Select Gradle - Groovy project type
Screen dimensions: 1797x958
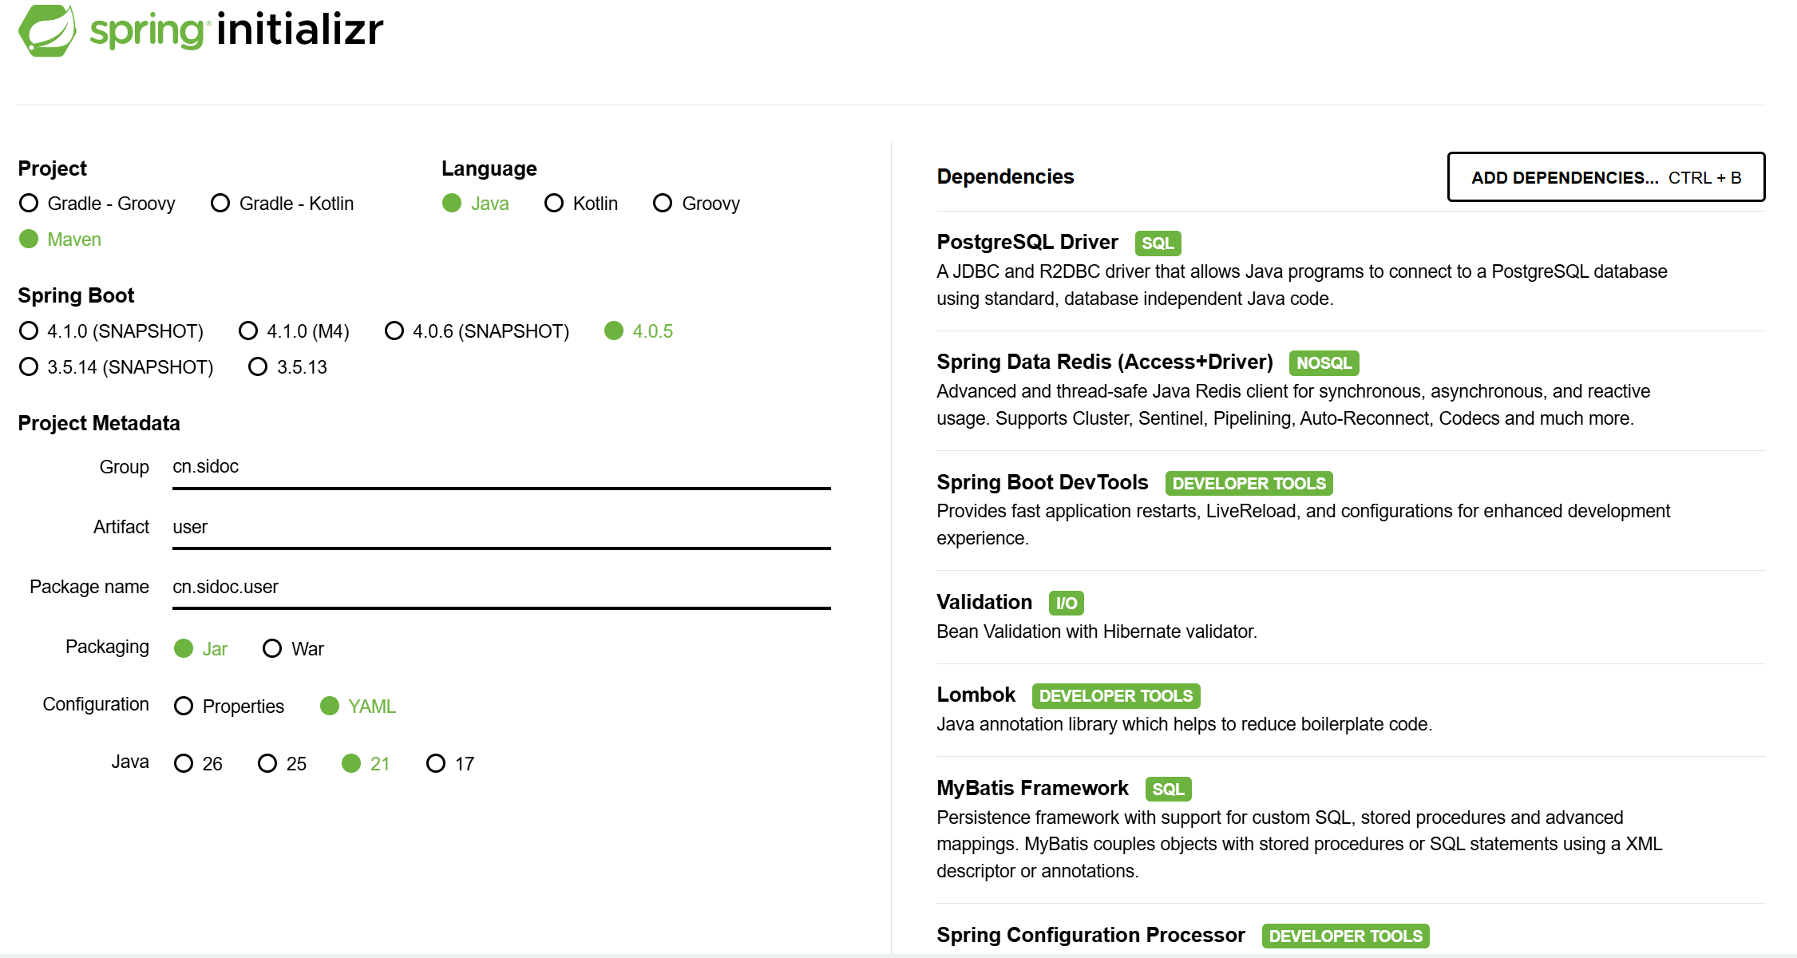(30, 204)
